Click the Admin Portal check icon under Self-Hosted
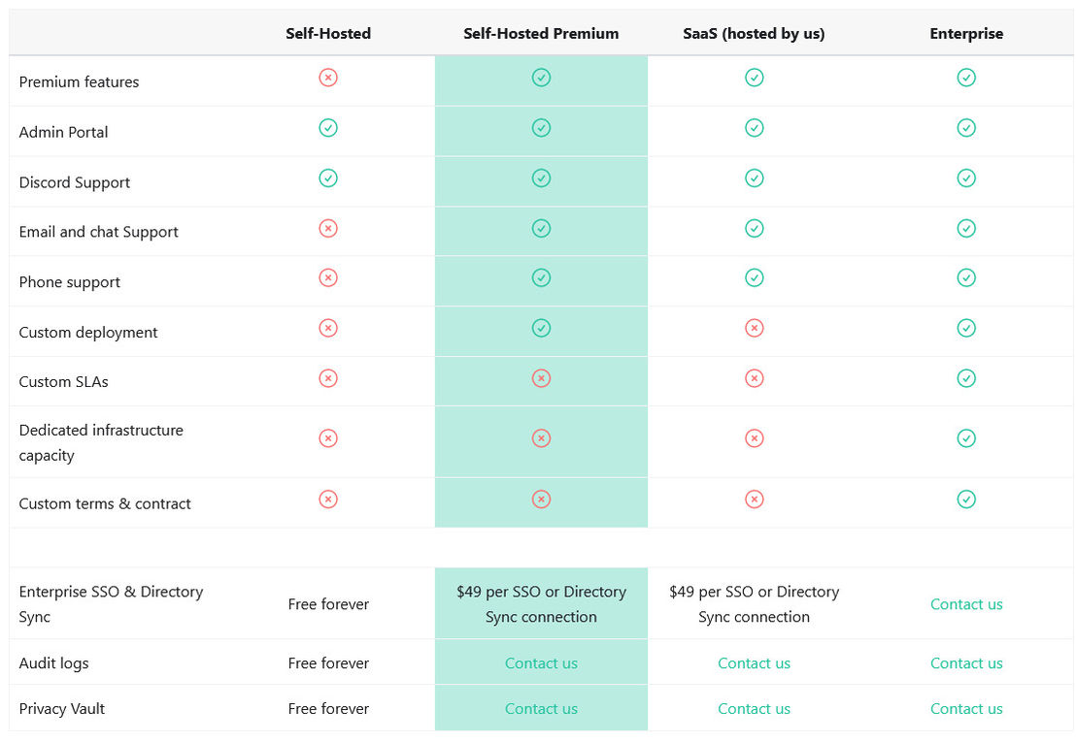The image size is (1076, 742). pyautogui.click(x=328, y=127)
